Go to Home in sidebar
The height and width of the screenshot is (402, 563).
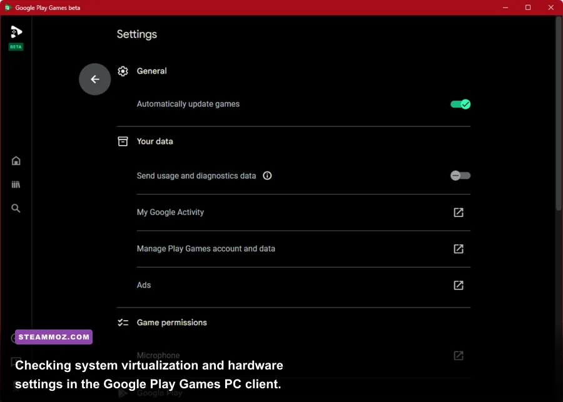pyautogui.click(x=16, y=161)
